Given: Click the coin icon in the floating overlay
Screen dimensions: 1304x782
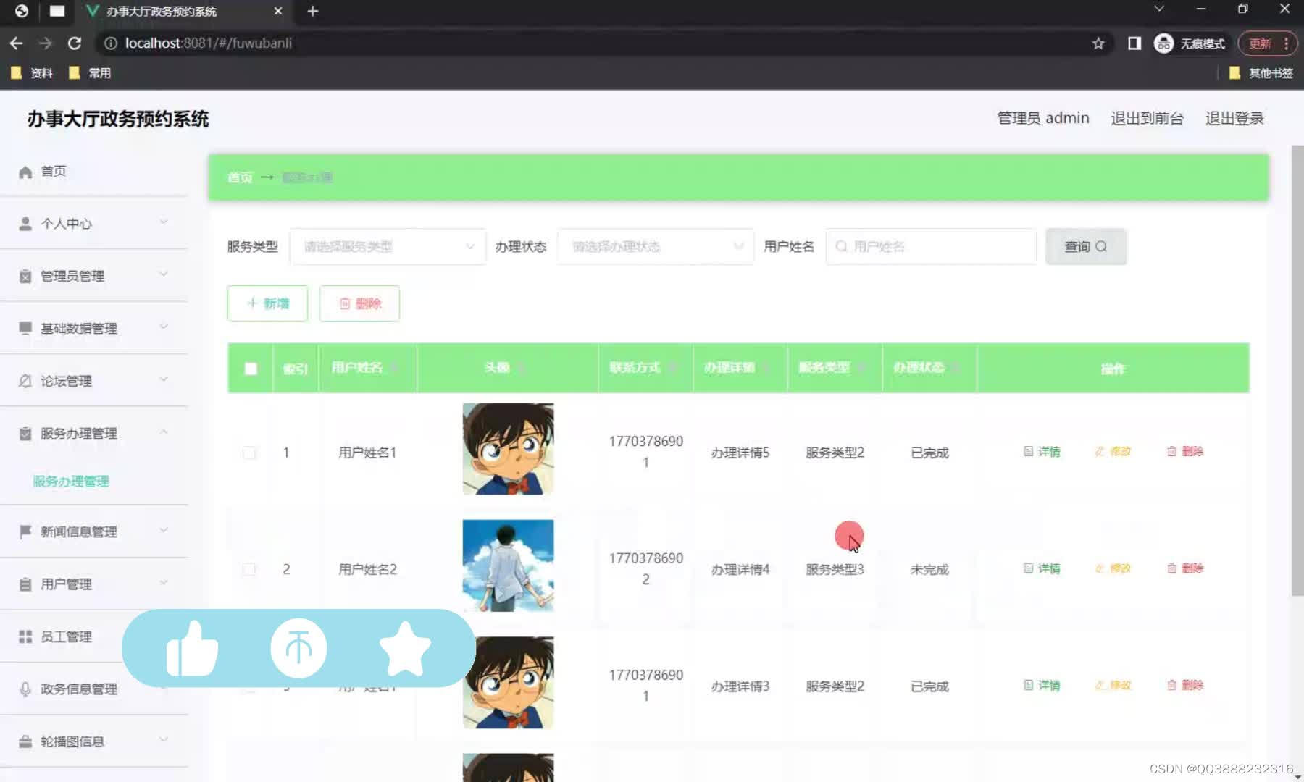Looking at the screenshot, I should (x=298, y=648).
